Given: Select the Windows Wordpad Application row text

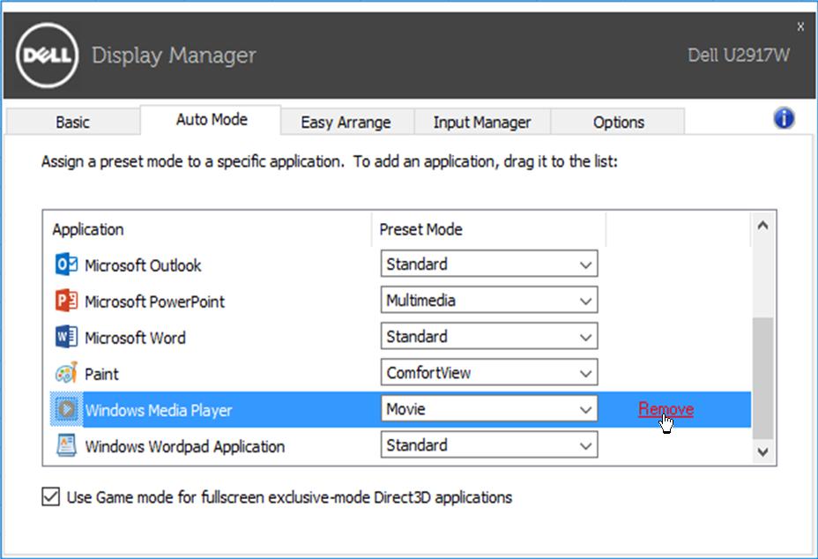Looking at the screenshot, I should (x=185, y=447).
